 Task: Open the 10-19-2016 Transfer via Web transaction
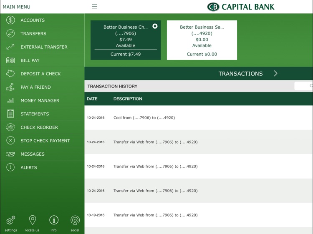pyautogui.click(x=199, y=215)
